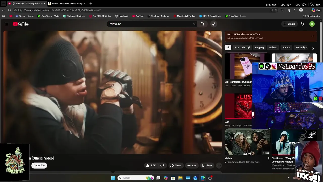Click the taskbar Search box
323x182 pixels.
[136, 178]
